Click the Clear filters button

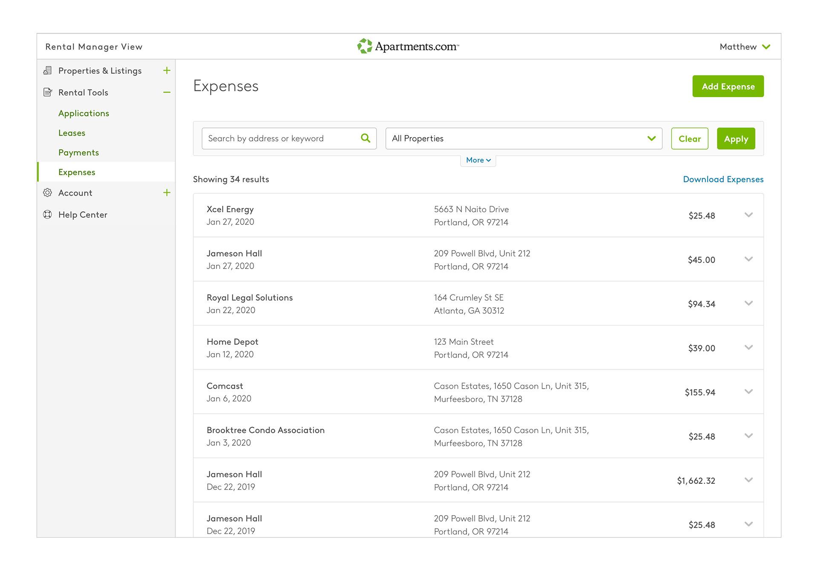pyautogui.click(x=689, y=138)
